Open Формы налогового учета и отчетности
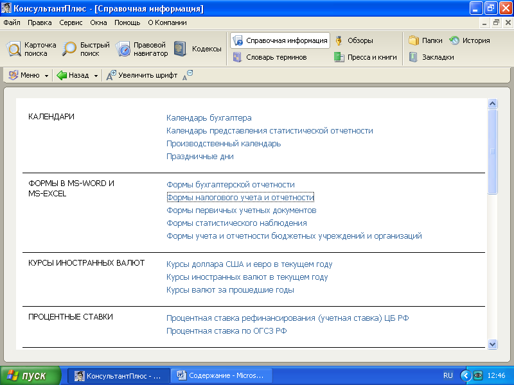Screen dimensions: 514x385 tap(240, 198)
